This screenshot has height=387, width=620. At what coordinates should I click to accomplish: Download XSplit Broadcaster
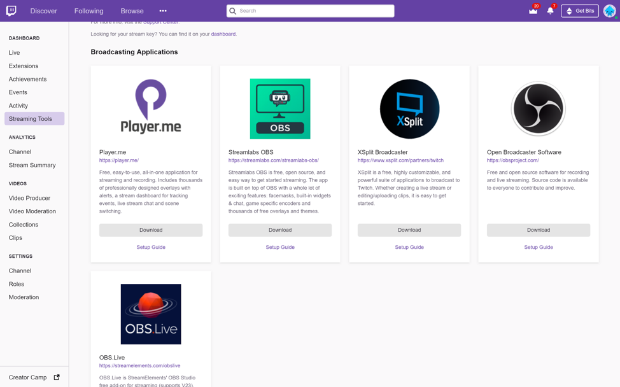tap(409, 230)
